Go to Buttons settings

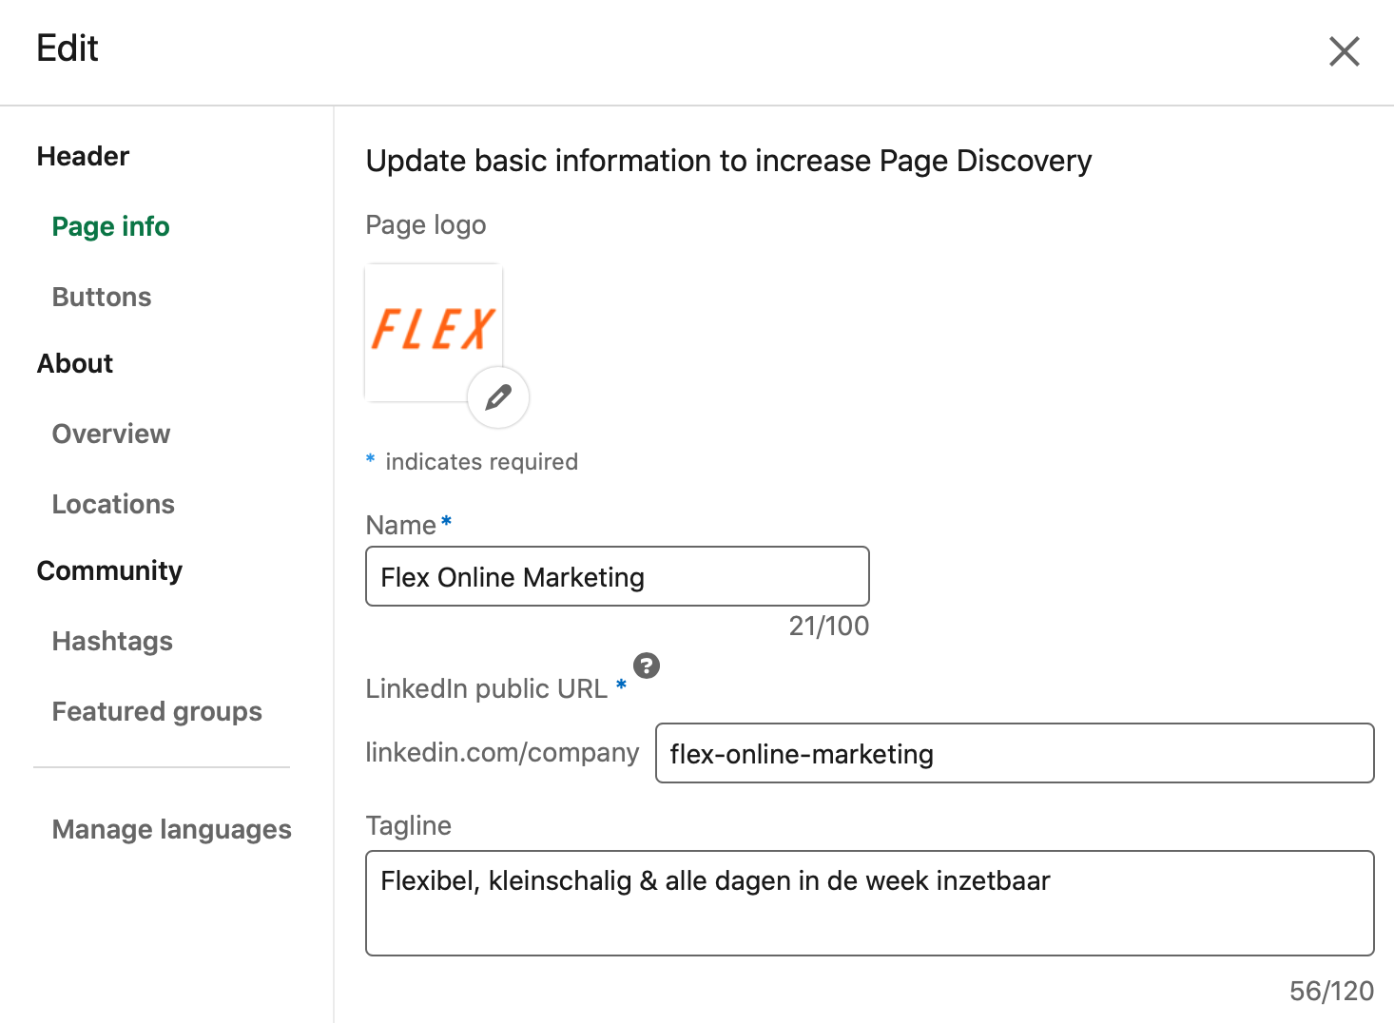click(102, 297)
